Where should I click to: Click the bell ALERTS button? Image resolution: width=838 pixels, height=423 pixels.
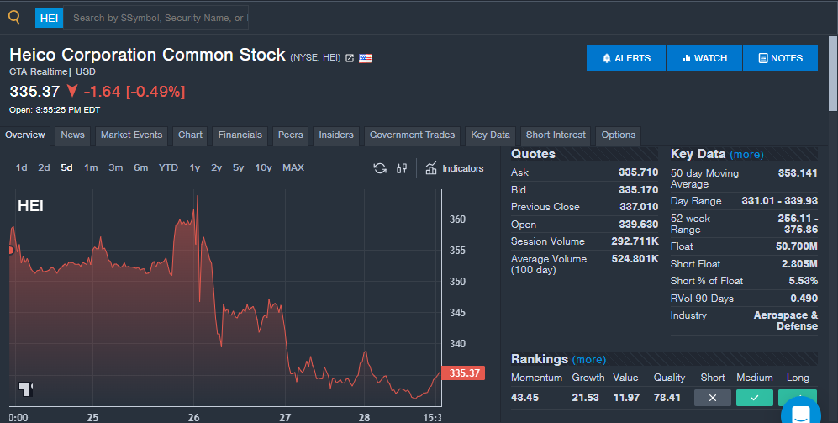(626, 58)
